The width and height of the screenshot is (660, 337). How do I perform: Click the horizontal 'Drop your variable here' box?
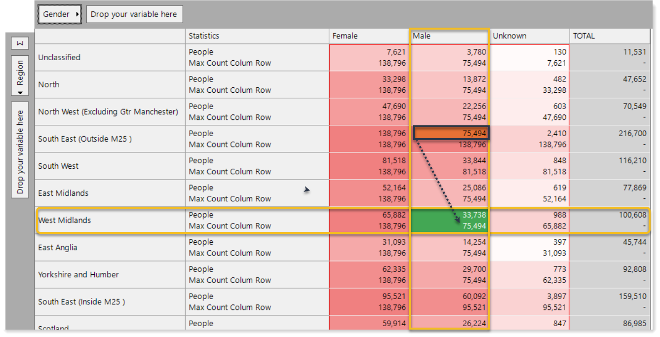point(134,14)
